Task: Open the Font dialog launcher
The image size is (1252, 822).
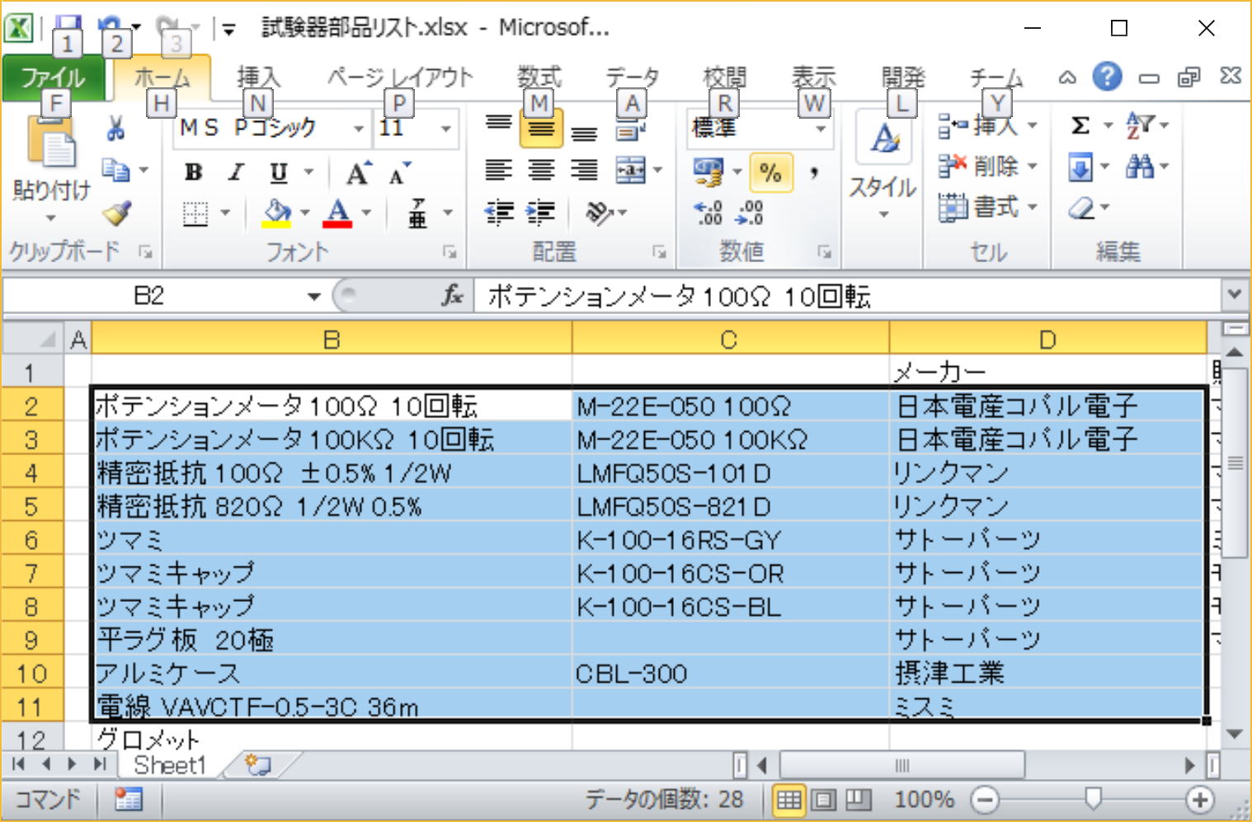Action: 450,251
